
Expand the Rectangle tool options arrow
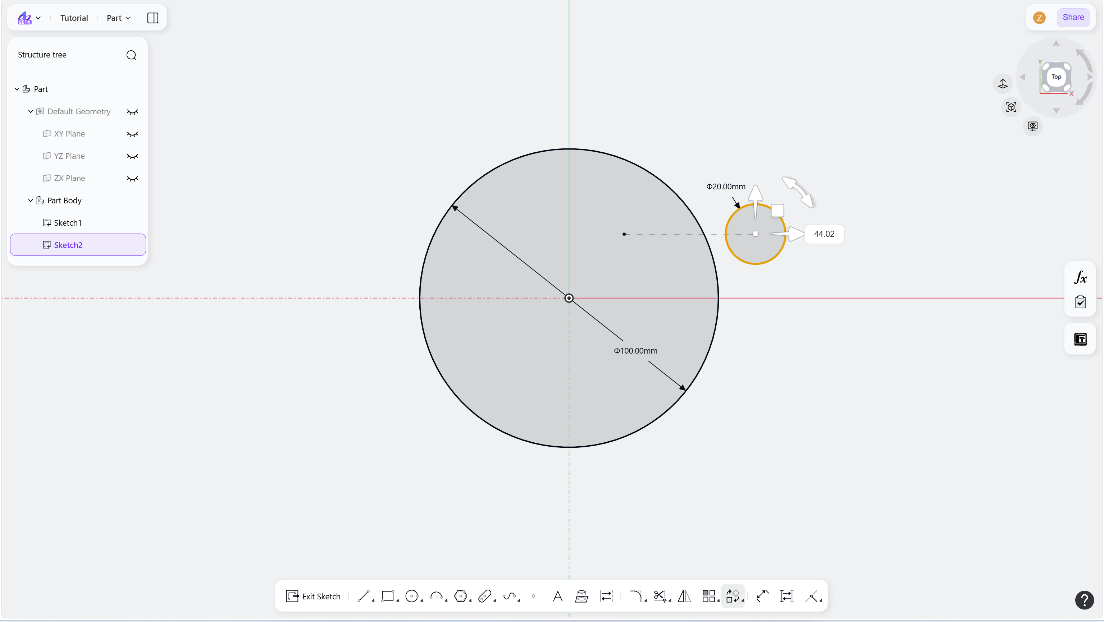pos(397,600)
